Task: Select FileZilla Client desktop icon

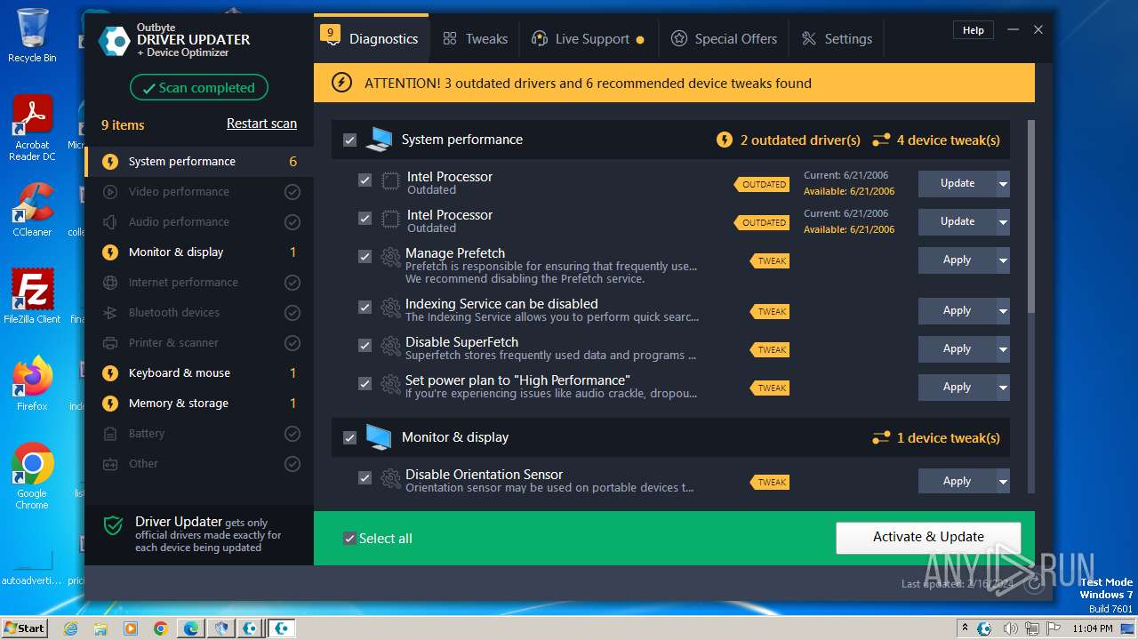Action: click(32, 296)
